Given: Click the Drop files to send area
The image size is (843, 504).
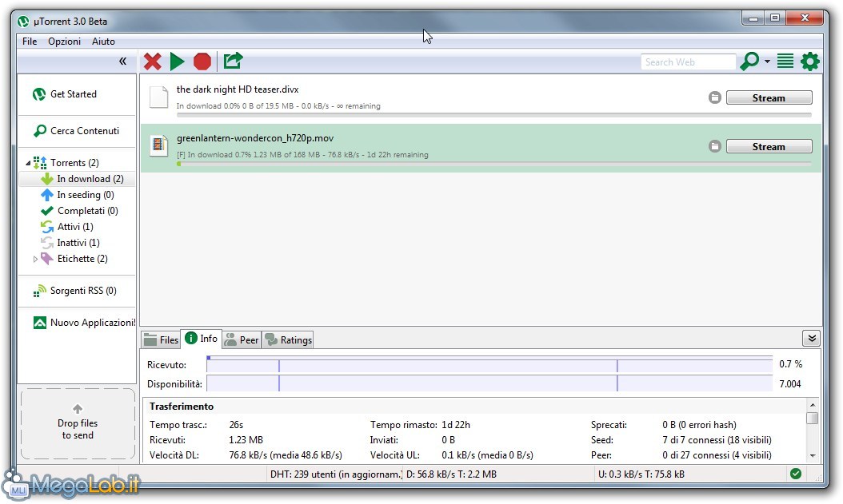Looking at the screenshot, I should (x=78, y=424).
